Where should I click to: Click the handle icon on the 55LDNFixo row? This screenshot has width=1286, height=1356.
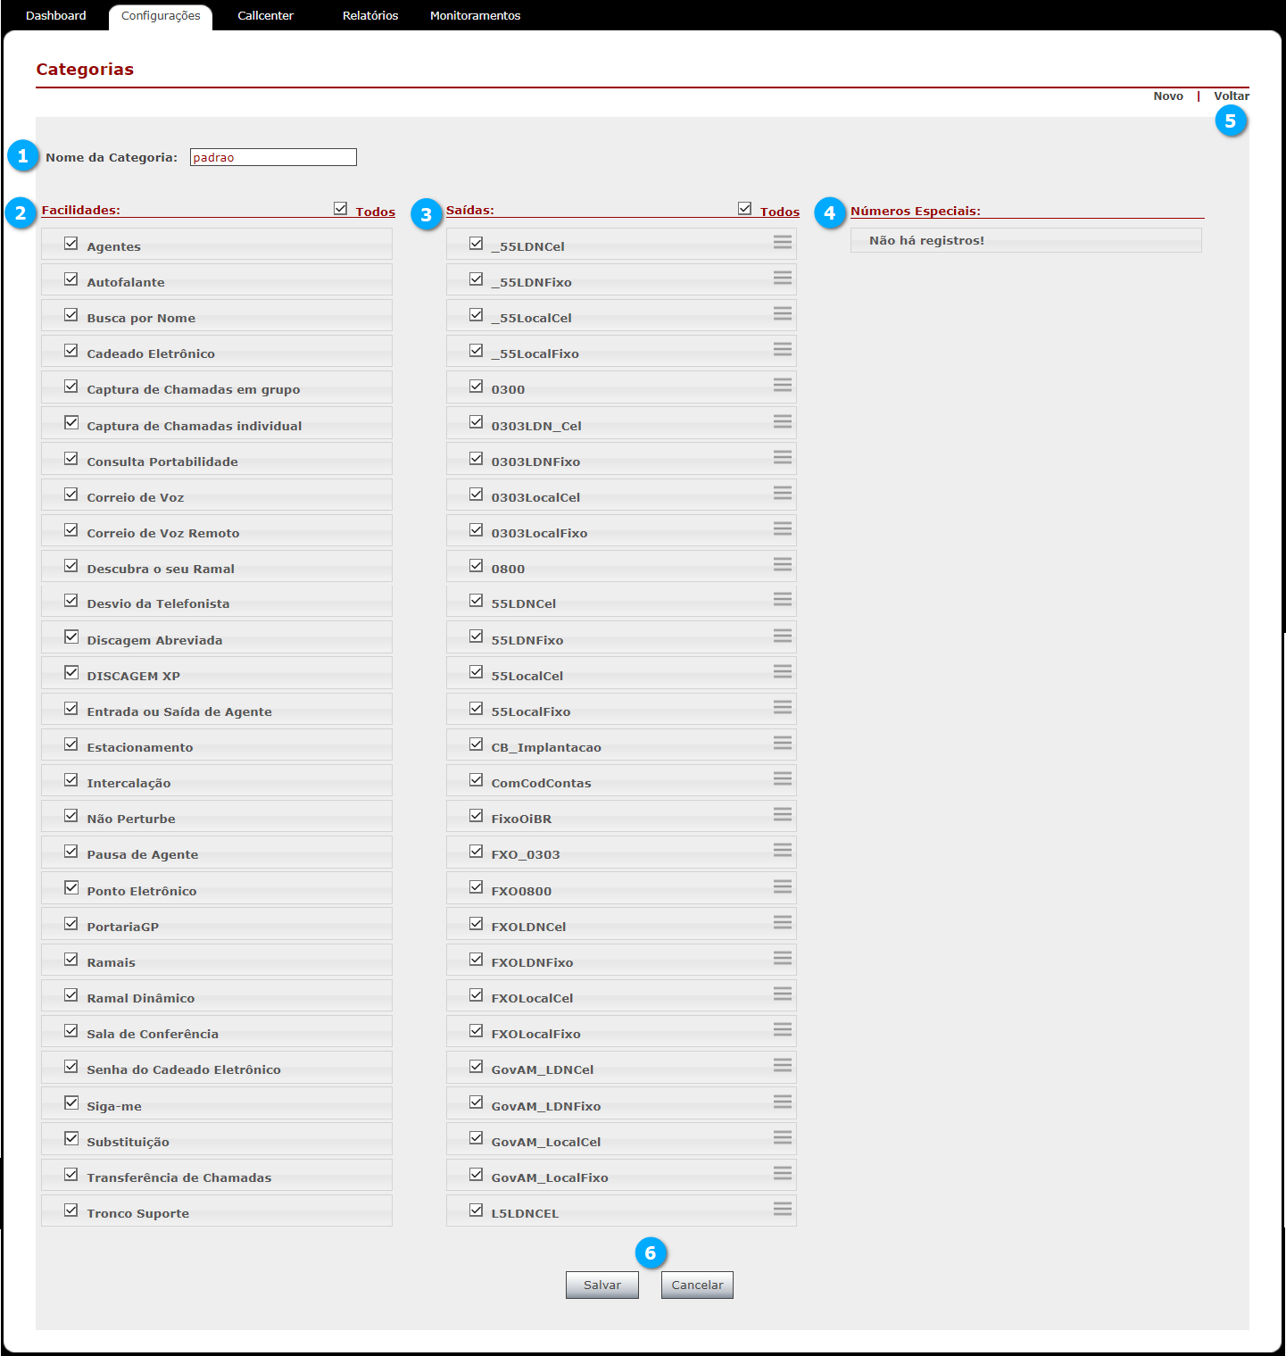[783, 636]
